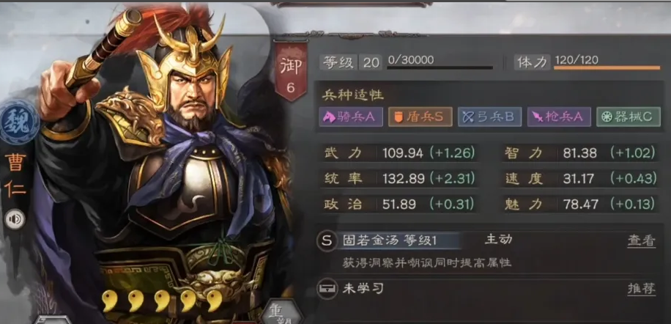The height and width of the screenshot is (324, 671).
Task: Open 推荐 recommended skills link
Action: point(642,289)
